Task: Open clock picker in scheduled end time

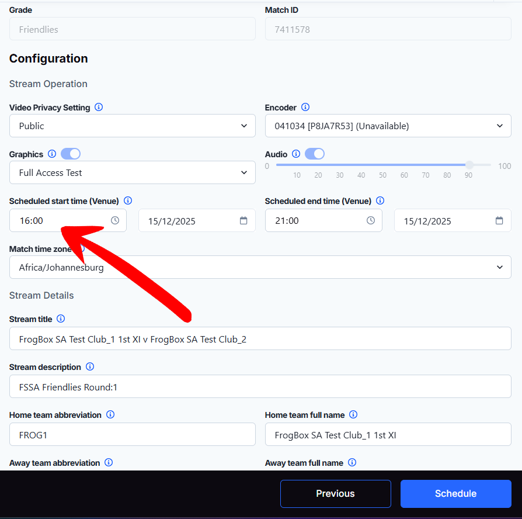Action: click(x=371, y=221)
